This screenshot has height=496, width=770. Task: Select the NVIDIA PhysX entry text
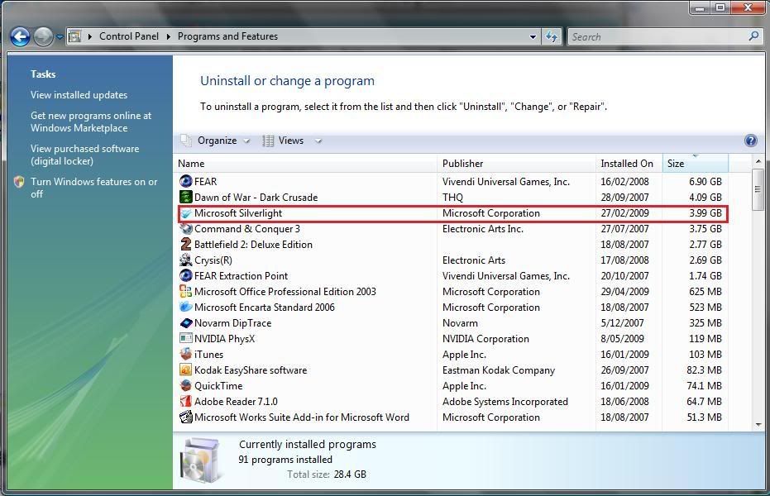pos(224,338)
